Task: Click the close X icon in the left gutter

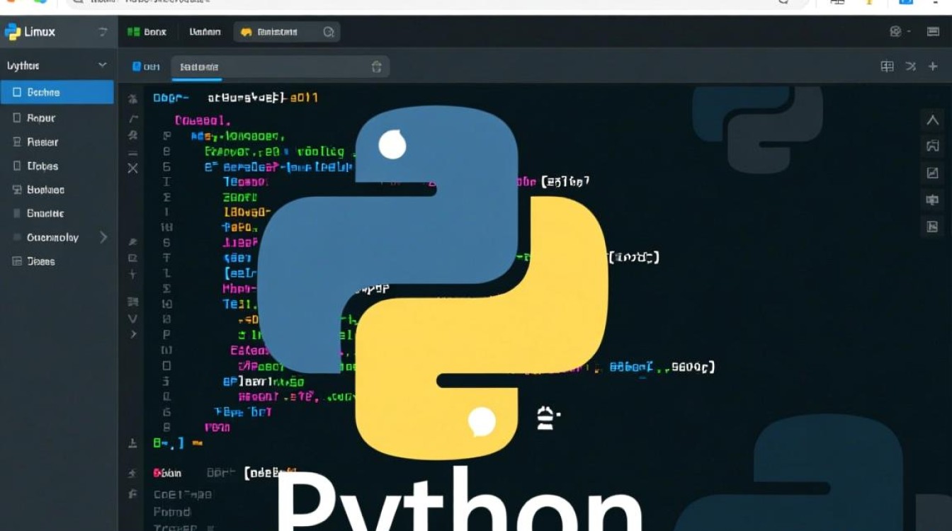Action: click(132, 169)
